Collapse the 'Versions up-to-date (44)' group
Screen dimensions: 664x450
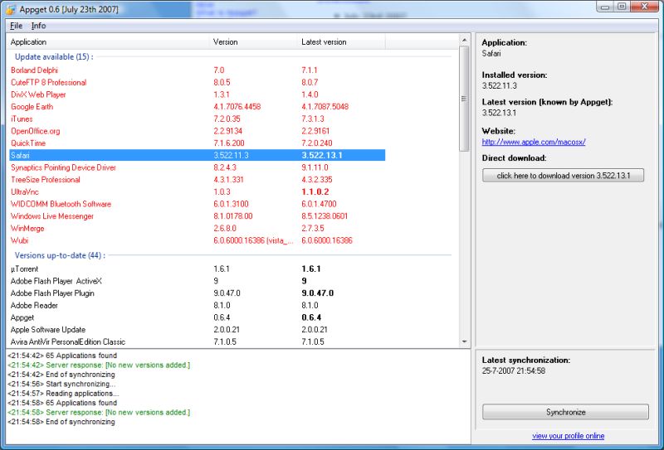(x=60, y=255)
